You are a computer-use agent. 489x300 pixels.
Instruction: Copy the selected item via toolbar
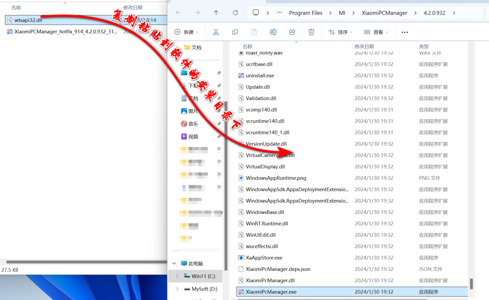point(235,32)
